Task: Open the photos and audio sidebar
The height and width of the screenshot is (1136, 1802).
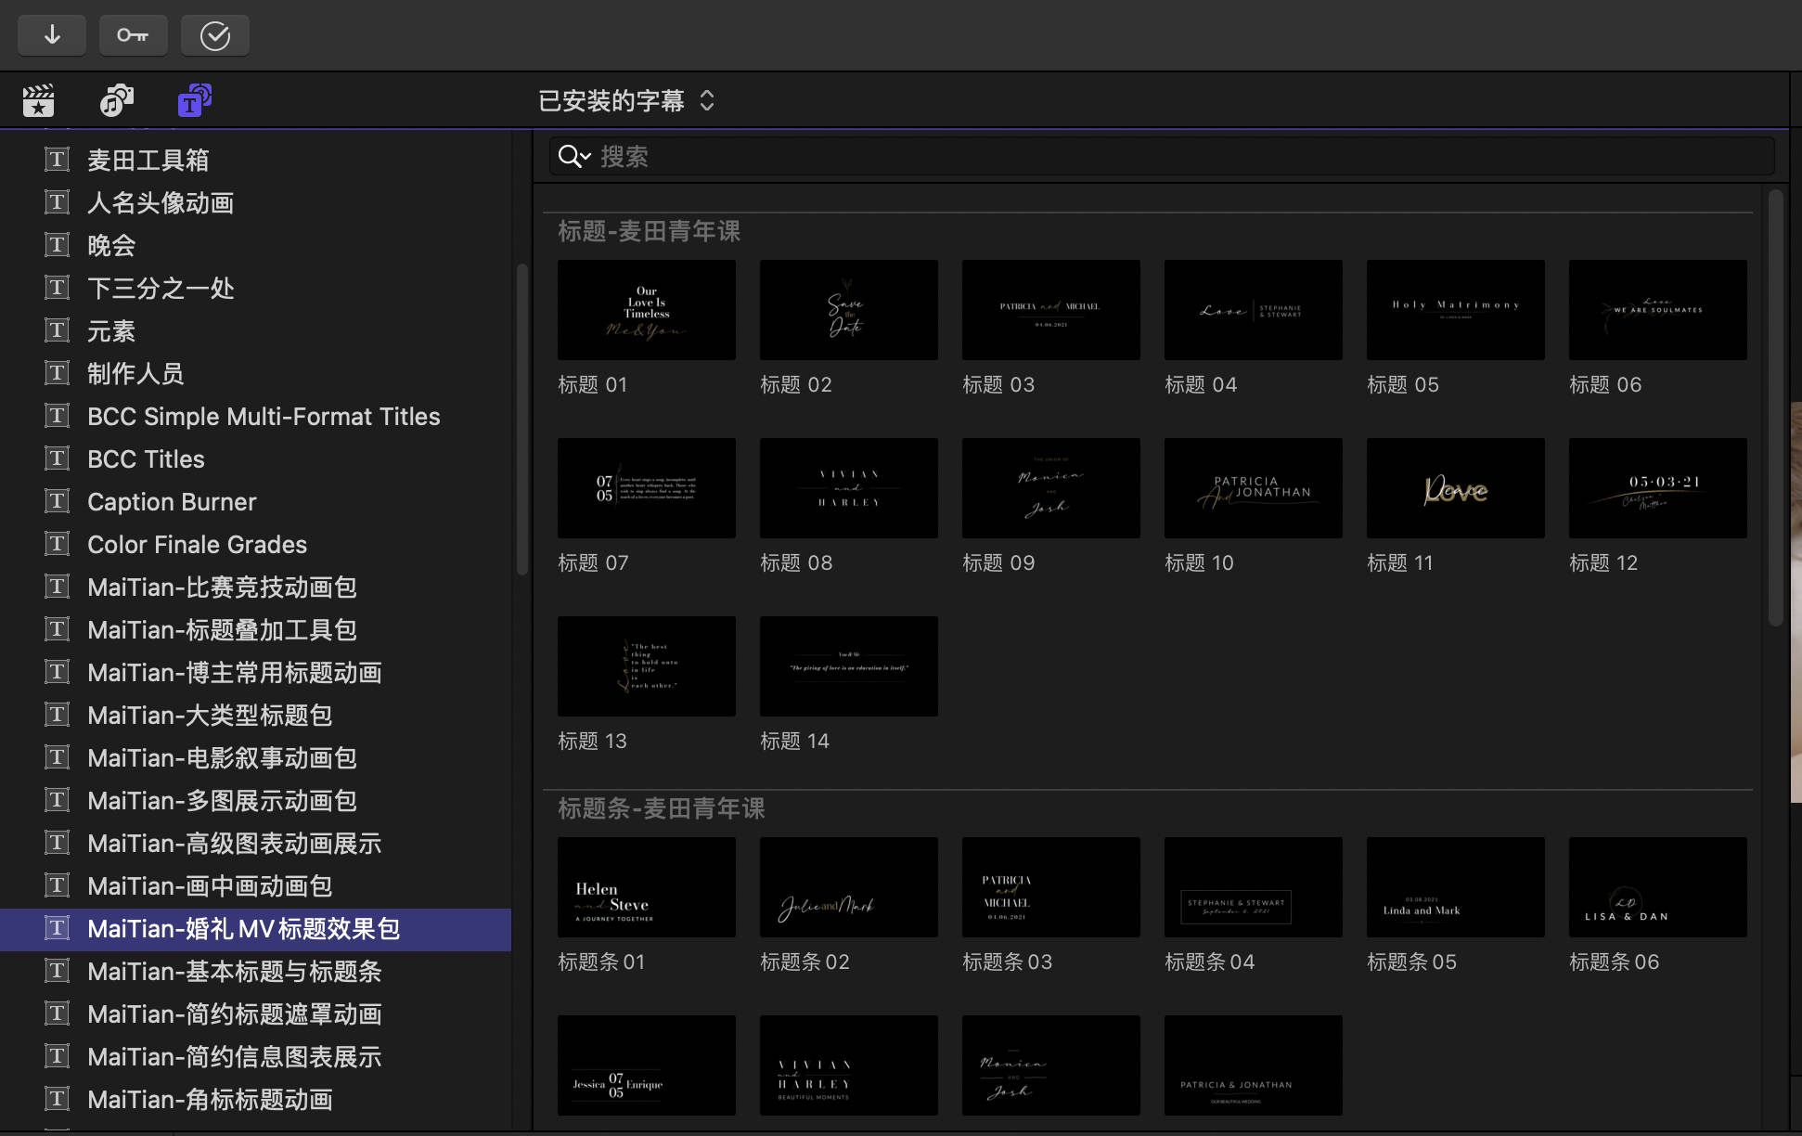Action: (116, 100)
